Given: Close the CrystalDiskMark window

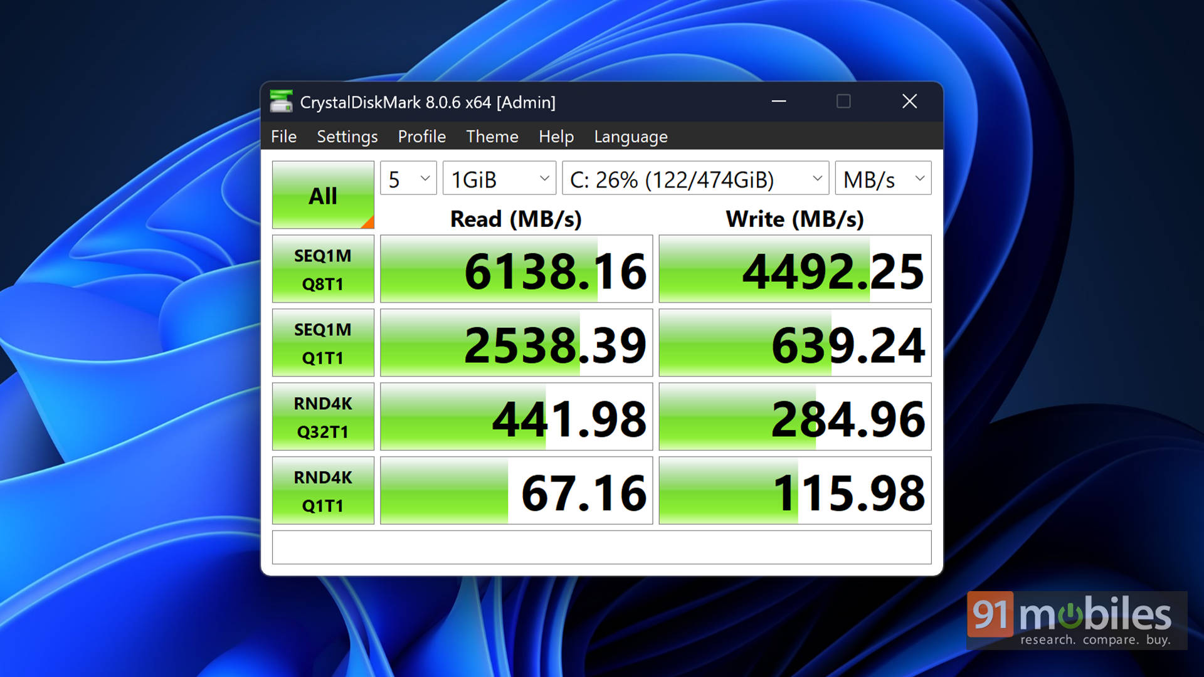Looking at the screenshot, I should 909,102.
